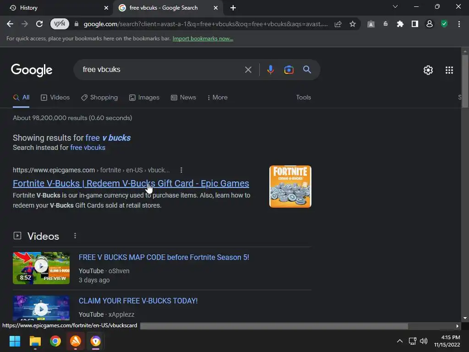Click the padlock extension icon in toolbar
This screenshot has width=469, height=352.
(x=386, y=24)
